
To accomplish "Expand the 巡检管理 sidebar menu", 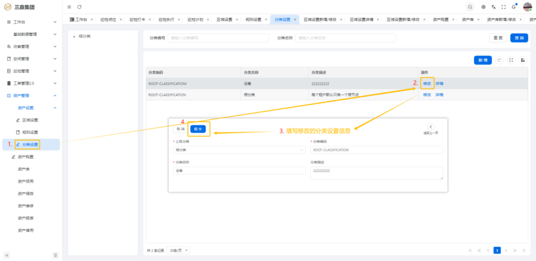I will pos(31,71).
